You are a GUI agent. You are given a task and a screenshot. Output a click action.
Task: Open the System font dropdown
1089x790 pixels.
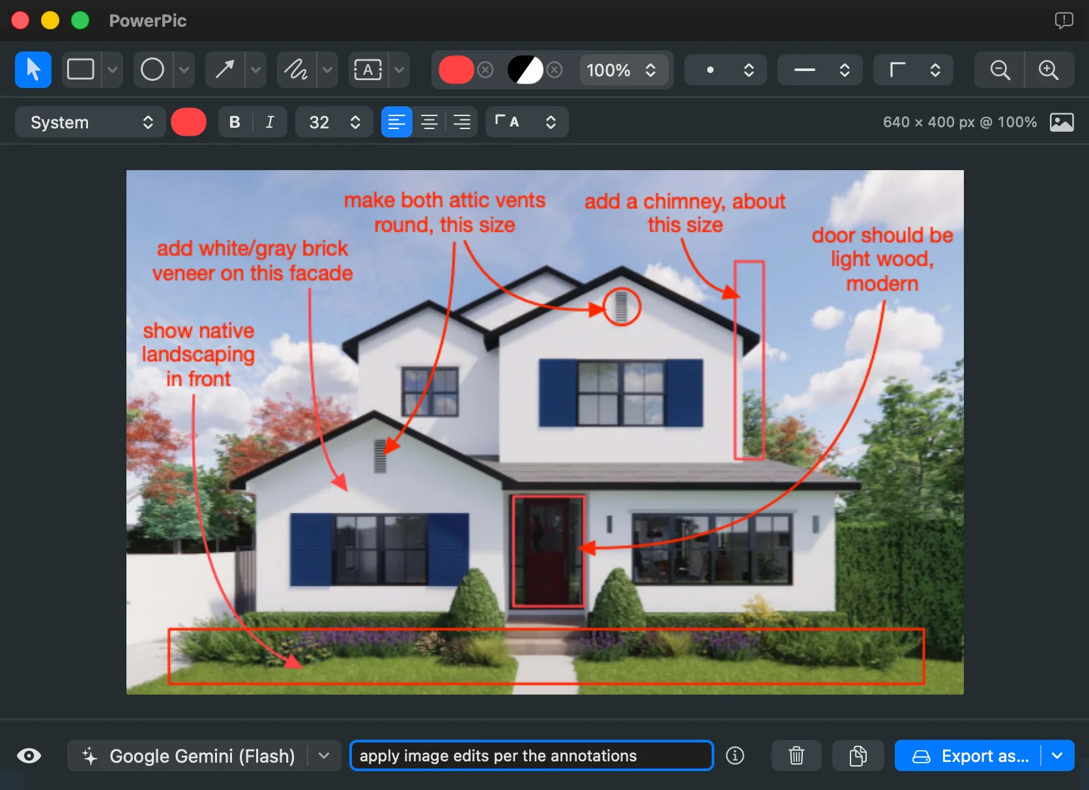coord(91,122)
